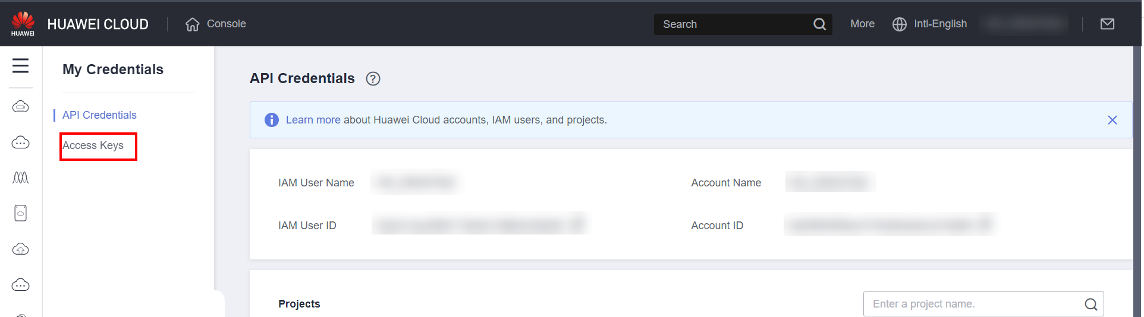Click the card-with-cloud icon in the left sidebar

pos(20,213)
